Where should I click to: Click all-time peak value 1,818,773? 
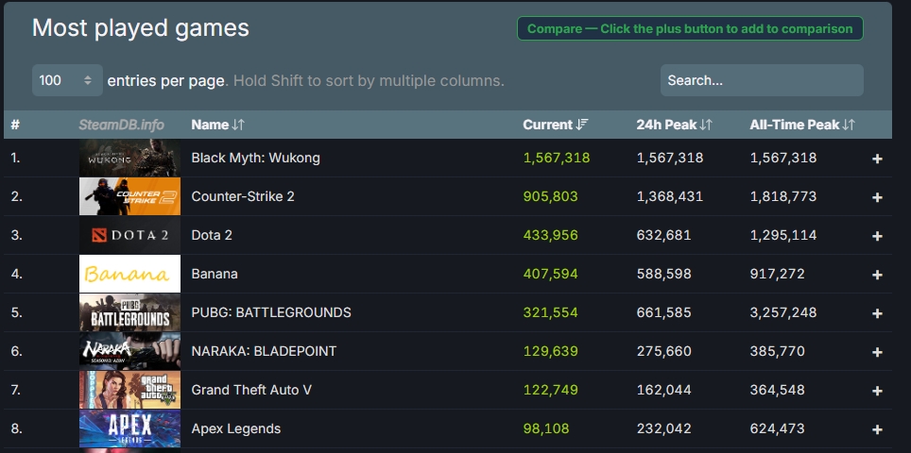click(783, 196)
